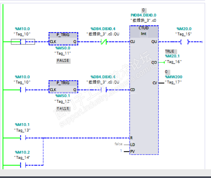
Task: Select the P_TRIG box with %M50.0
Action: pyautogui.click(x=63, y=39)
